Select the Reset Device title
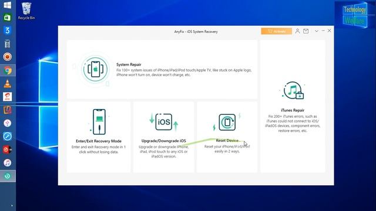 click(227, 141)
